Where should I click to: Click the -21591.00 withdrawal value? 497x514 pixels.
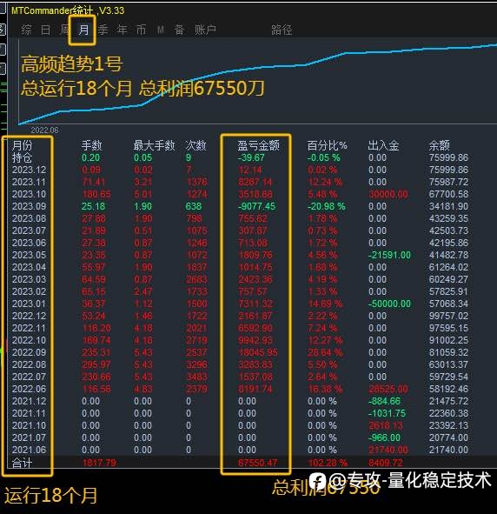pos(389,255)
